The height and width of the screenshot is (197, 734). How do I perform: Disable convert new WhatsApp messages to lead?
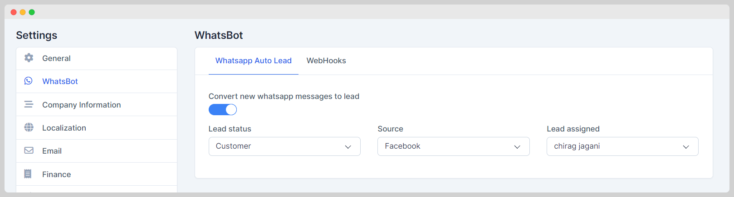coord(223,109)
